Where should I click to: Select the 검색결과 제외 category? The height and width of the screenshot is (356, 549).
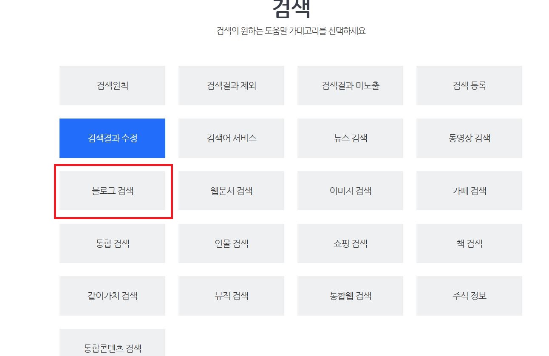231,85
